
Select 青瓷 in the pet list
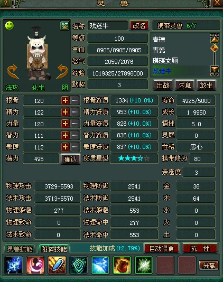(x=159, y=50)
